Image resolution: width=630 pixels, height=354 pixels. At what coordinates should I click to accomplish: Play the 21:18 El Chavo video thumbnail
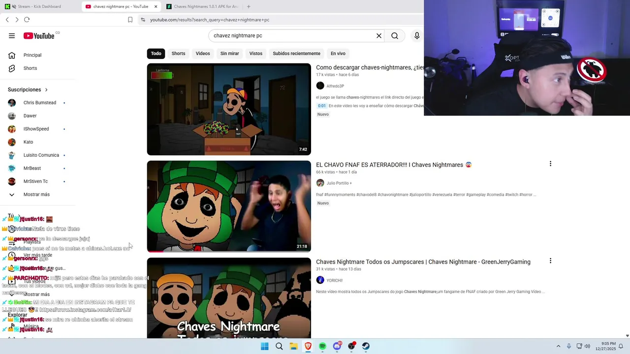pyautogui.click(x=229, y=206)
